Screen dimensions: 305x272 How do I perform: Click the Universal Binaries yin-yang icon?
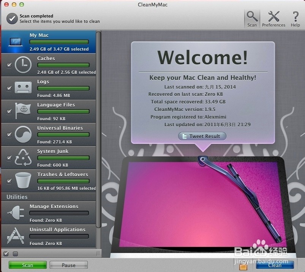click(x=23, y=134)
